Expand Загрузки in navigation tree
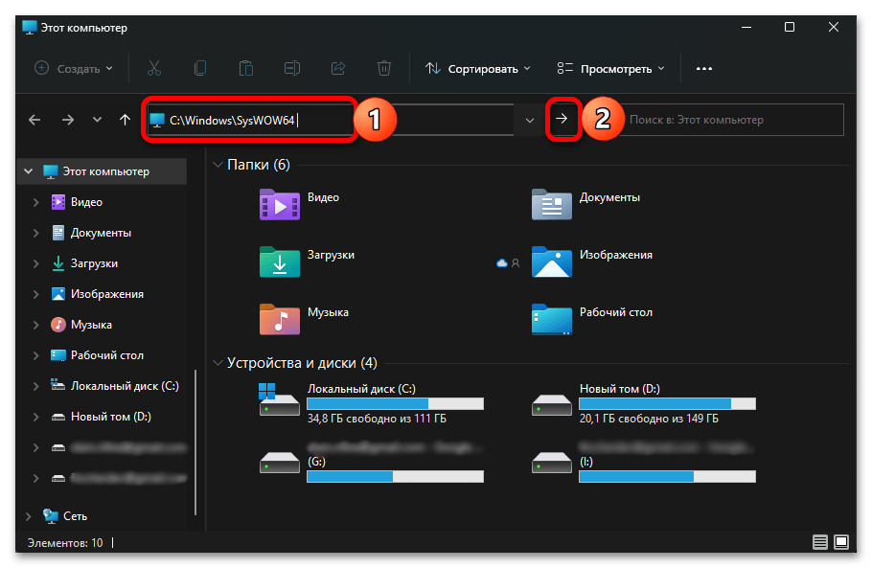 [x=36, y=263]
